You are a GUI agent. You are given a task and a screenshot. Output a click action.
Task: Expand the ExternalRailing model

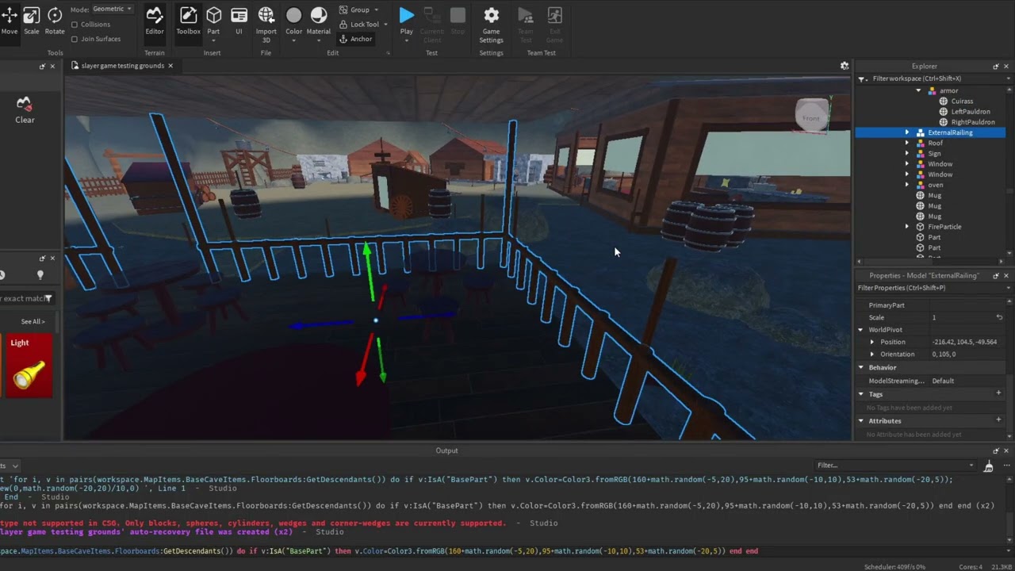(907, 132)
